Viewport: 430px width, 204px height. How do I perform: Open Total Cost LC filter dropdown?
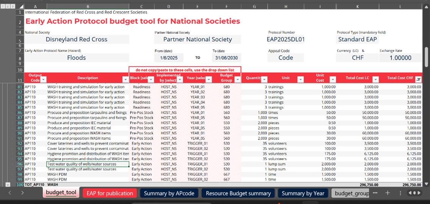click(375, 80)
